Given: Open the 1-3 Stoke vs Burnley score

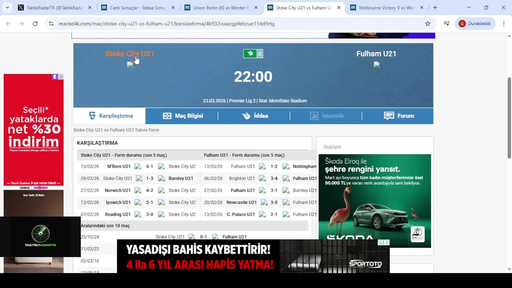Looking at the screenshot, I should [x=150, y=178].
